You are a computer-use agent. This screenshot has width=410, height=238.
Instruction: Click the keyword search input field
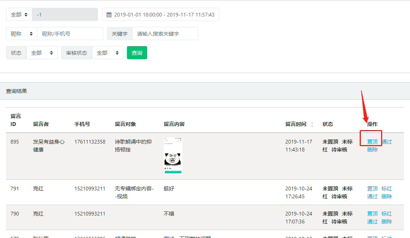tap(165, 34)
